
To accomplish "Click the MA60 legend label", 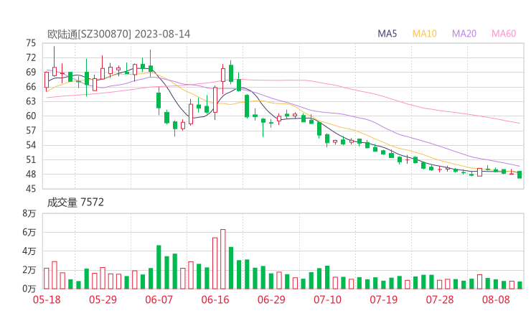I will click(504, 34).
